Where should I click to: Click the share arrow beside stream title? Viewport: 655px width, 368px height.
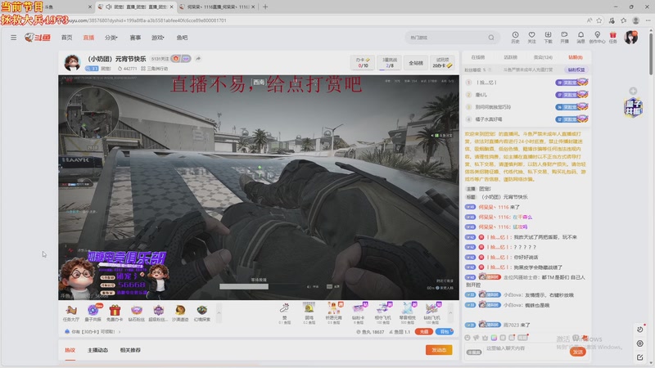coord(198,59)
